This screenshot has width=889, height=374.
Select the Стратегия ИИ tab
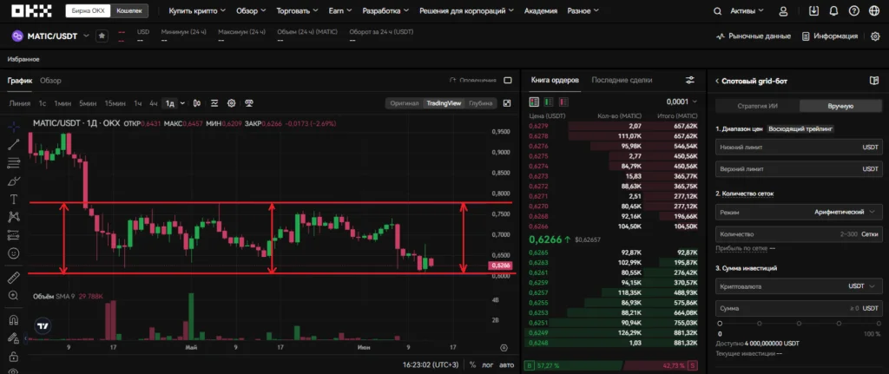[757, 106]
